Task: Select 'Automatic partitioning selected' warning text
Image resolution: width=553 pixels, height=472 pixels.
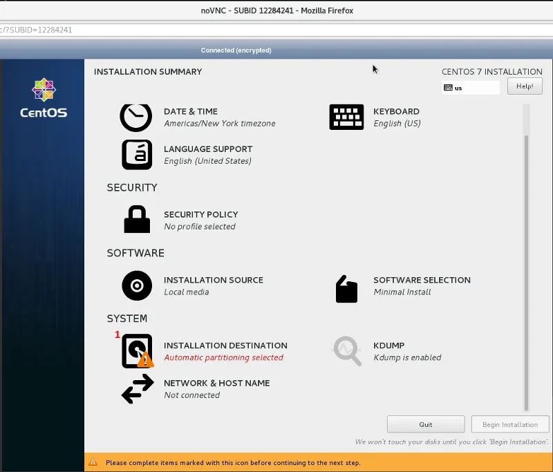Action: pos(223,358)
